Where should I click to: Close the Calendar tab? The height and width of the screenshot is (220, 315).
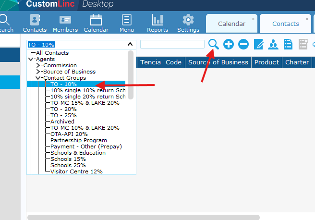tap(254, 19)
